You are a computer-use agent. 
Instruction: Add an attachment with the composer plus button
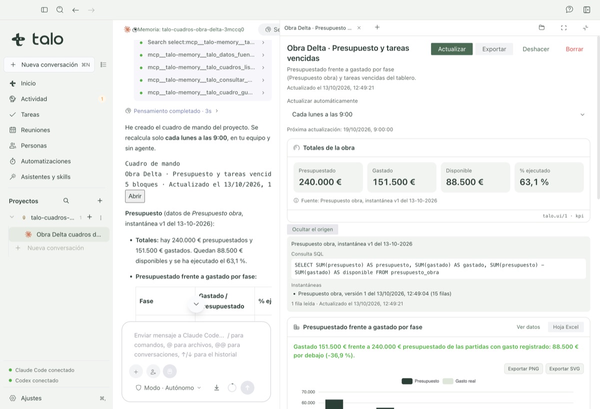[x=136, y=372]
